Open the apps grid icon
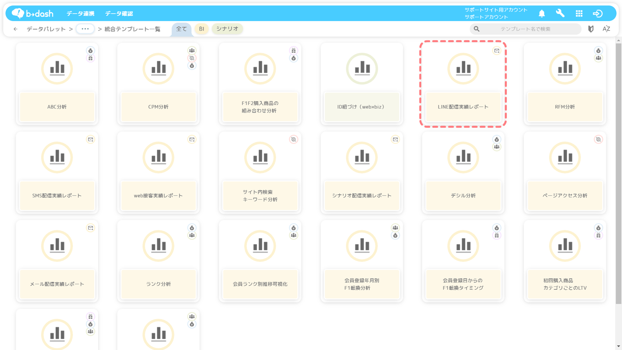Viewport: 622px width, 350px height. [579, 13]
